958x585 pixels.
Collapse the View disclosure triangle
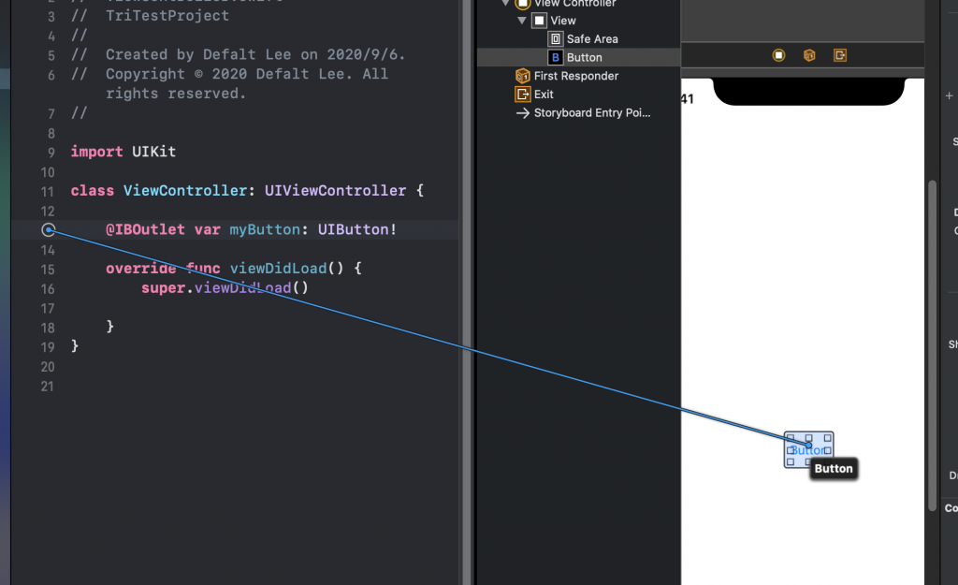(522, 21)
